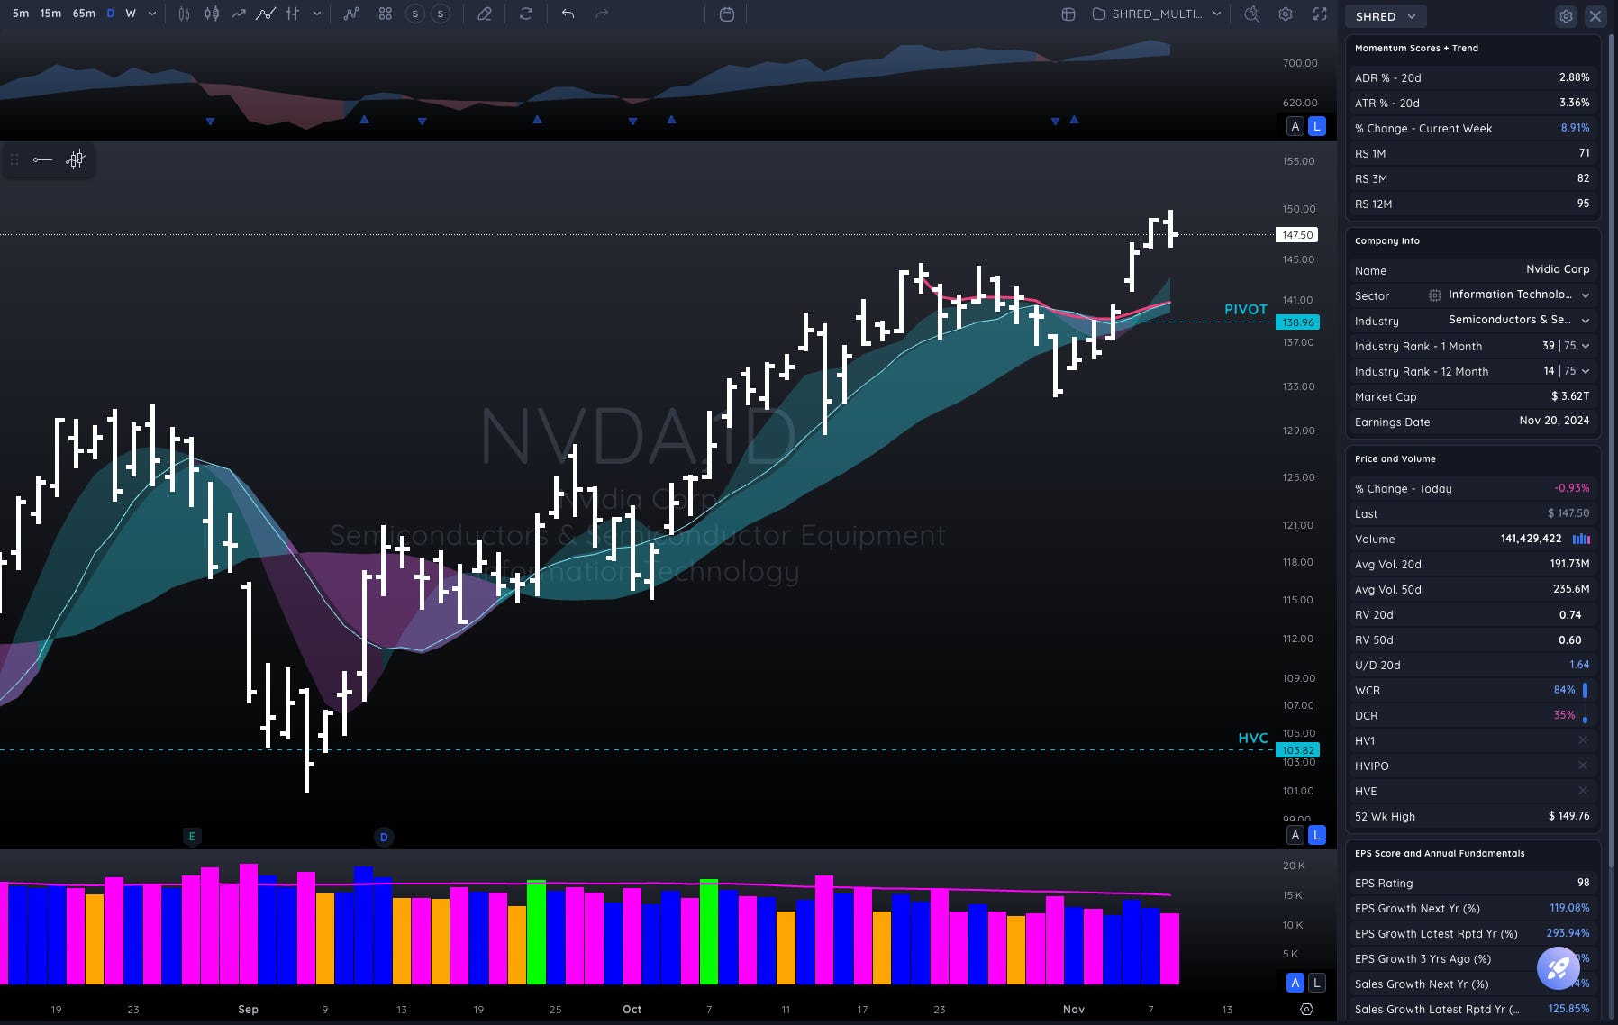
Task: Enter fullscreen mode via expand icon
Action: click(x=1320, y=14)
